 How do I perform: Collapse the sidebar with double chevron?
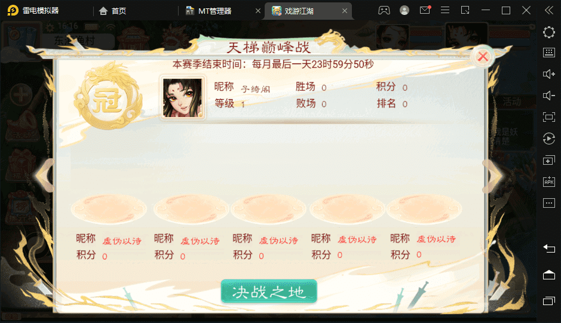click(x=549, y=10)
